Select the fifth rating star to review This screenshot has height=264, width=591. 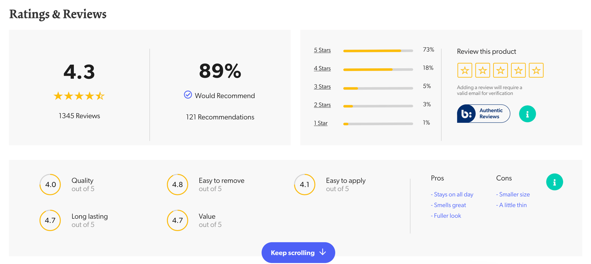pyautogui.click(x=536, y=70)
